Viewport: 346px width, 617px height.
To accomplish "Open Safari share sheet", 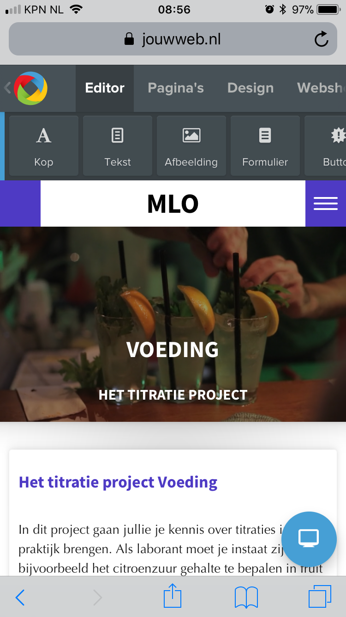I will [x=173, y=596].
